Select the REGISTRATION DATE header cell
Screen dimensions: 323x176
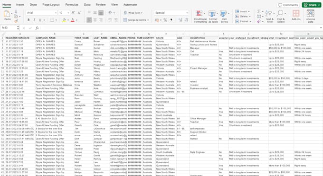coord(20,38)
